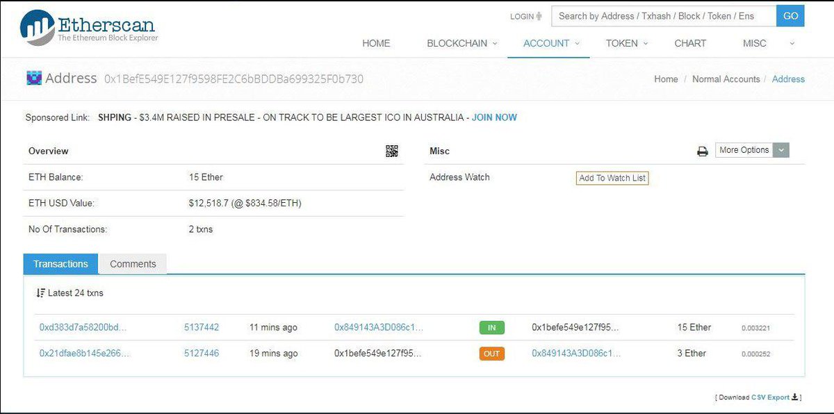Click the CSV Export link
834x414 pixels.
[770, 397]
